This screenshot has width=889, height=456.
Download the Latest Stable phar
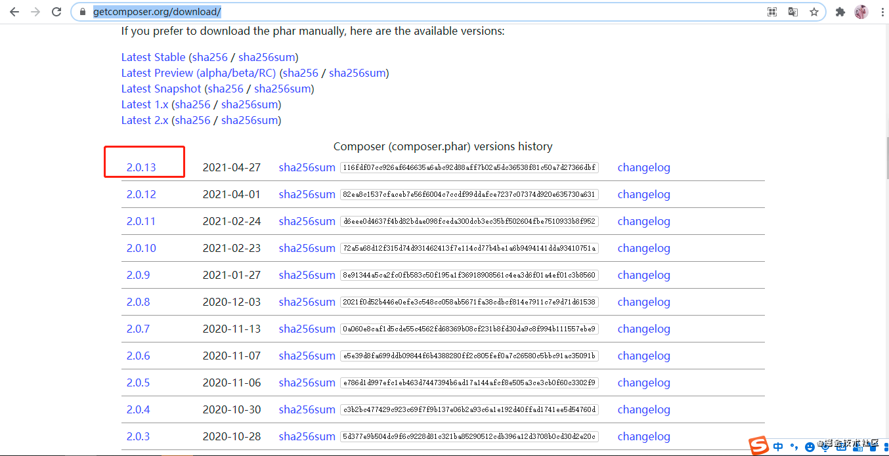[153, 57]
